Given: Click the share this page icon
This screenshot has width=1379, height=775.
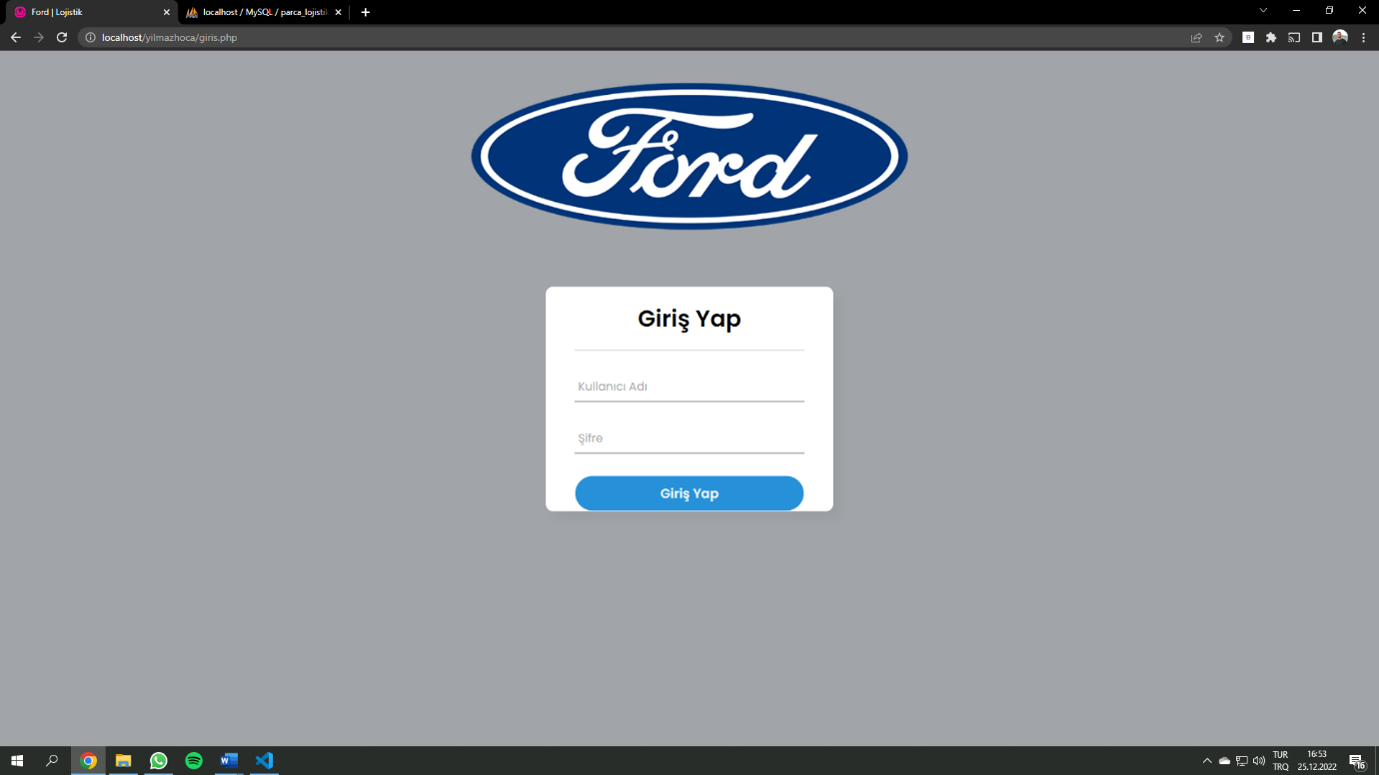Looking at the screenshot, I should coord(1196,38).
